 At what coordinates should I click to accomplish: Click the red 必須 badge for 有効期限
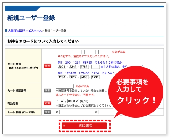(47, 103)
